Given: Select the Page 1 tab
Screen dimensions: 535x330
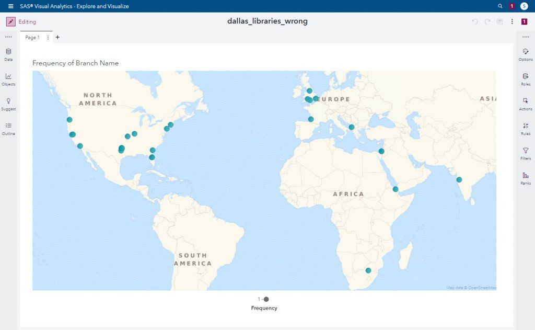Looking at the screenshot, I should coord(32,37).
